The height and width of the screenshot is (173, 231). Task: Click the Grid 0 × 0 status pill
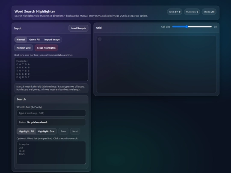point(175,12)
